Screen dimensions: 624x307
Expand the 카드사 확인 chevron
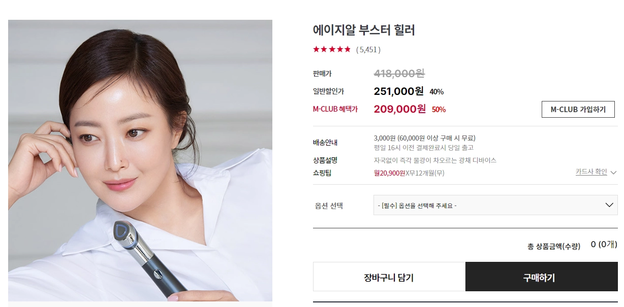[613, 173]
